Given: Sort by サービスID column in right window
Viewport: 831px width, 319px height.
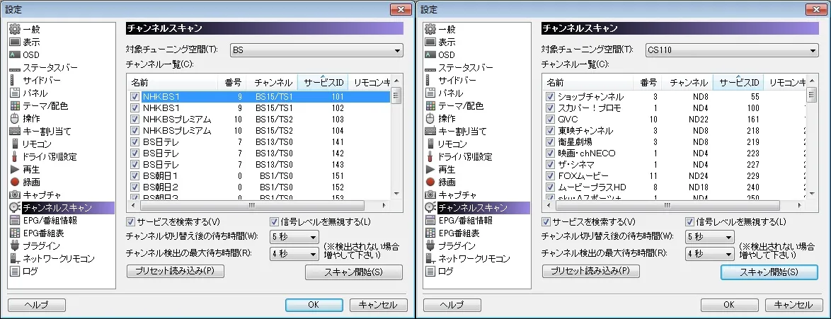Looking at the screenshot, I should tap(738, 82).
